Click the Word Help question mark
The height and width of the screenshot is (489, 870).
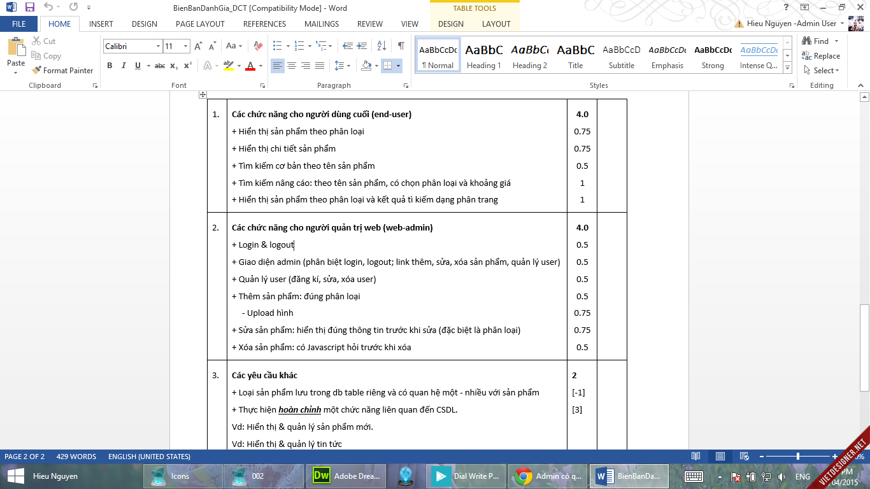pos(787,7)
